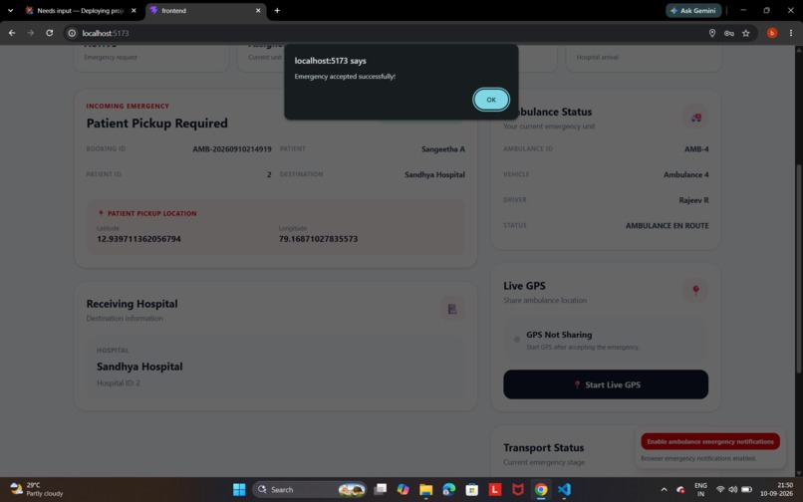This screenshot has width=803, height=502.
Task: Click ambulance icon in Ambulance Status card
Action: 695,118
